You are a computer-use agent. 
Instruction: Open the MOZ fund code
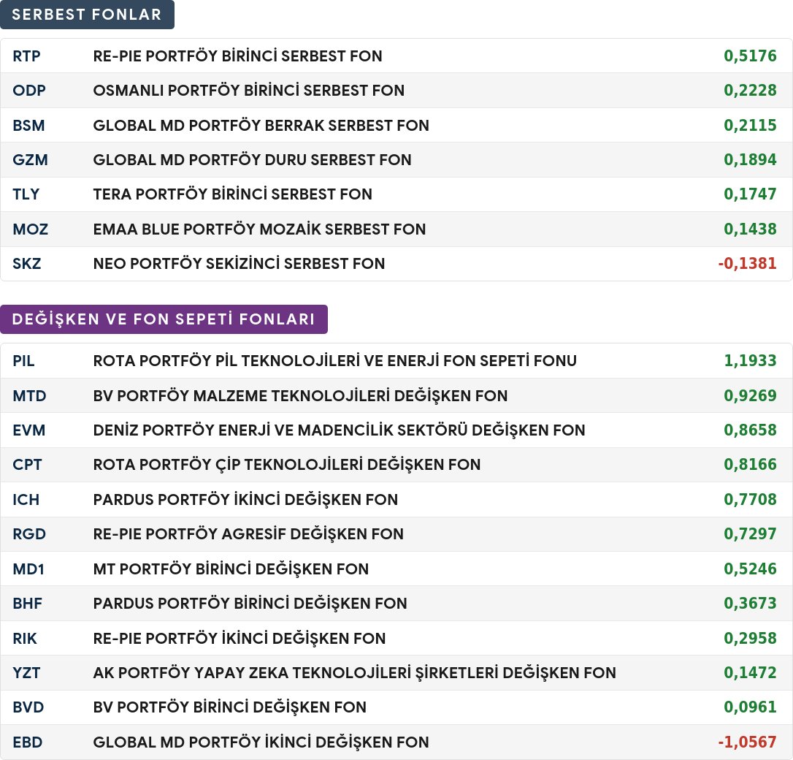[31, 229]
